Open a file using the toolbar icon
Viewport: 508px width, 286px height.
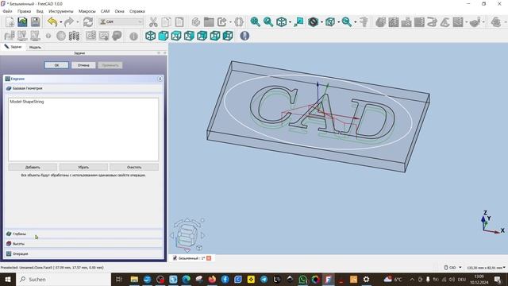pos(22,21)
